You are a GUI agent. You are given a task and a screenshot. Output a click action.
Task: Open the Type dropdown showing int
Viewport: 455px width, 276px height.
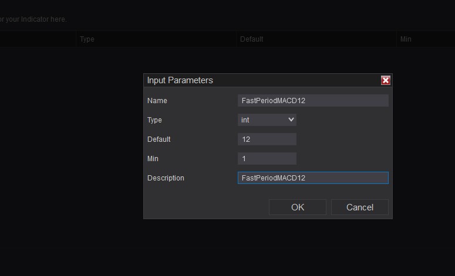pyautogui.click(x=267, y=120)
